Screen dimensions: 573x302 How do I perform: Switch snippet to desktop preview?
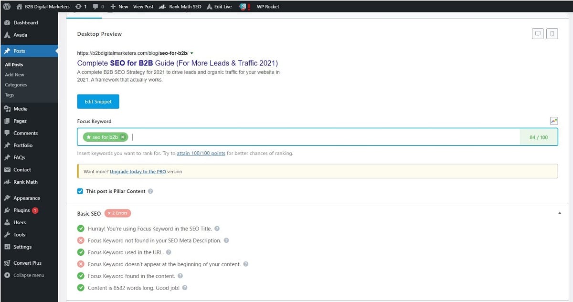coord(538,34)
